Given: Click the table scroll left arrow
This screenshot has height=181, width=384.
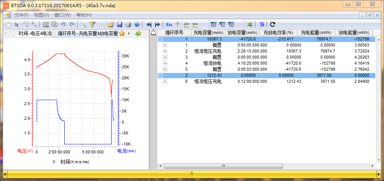Looking at the screenshot, I should (161, 166).
